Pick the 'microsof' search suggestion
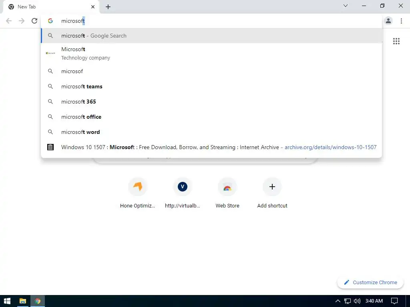This screenshot has height=307, width=410. [x=211, y=71]
